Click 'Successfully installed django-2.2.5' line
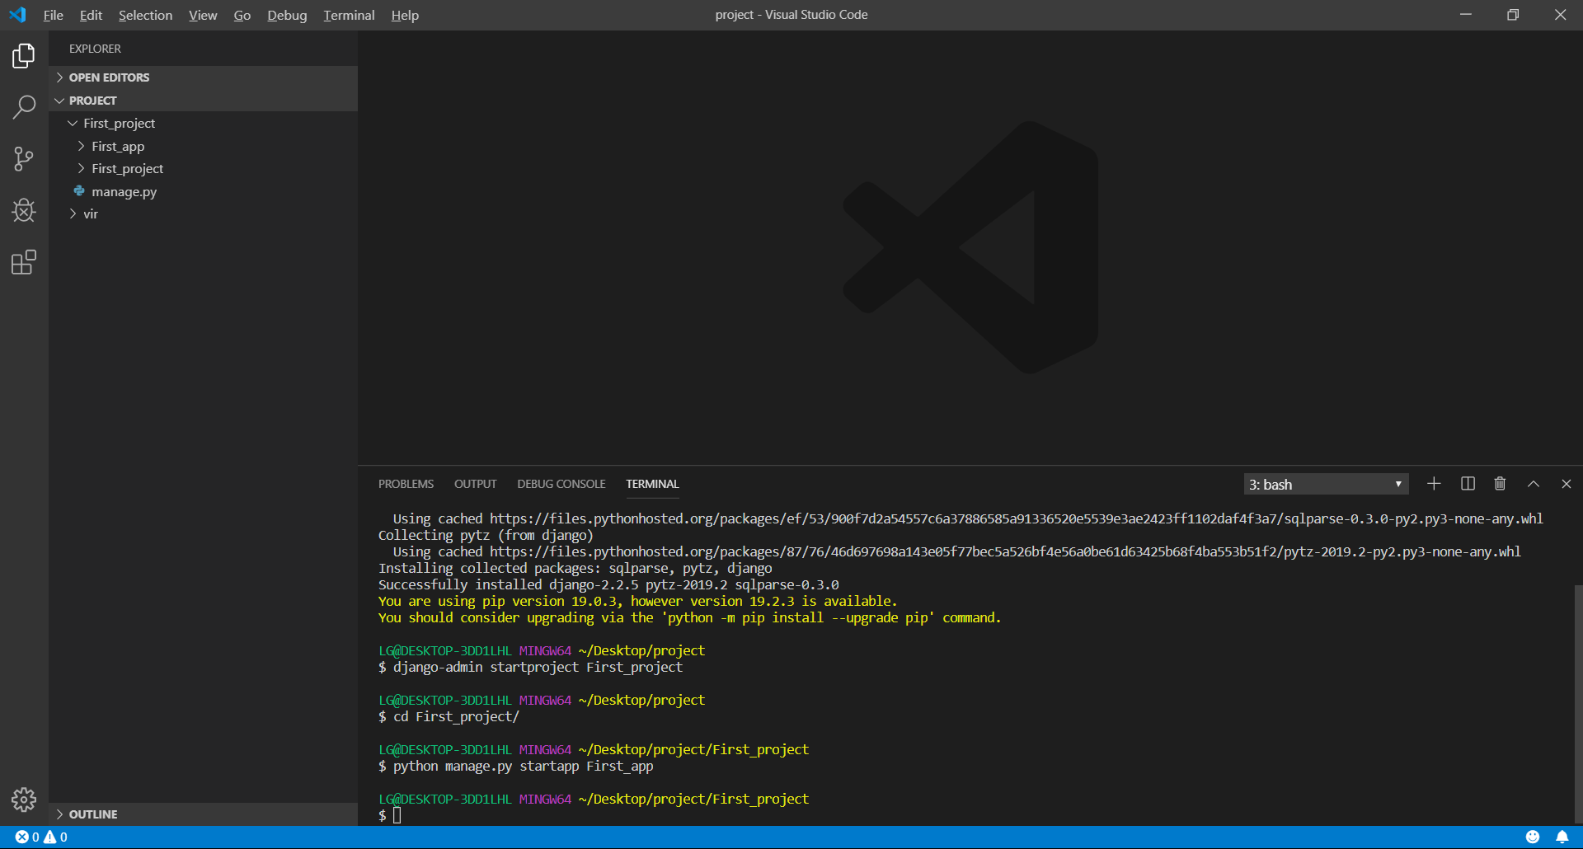 (608, 584)
